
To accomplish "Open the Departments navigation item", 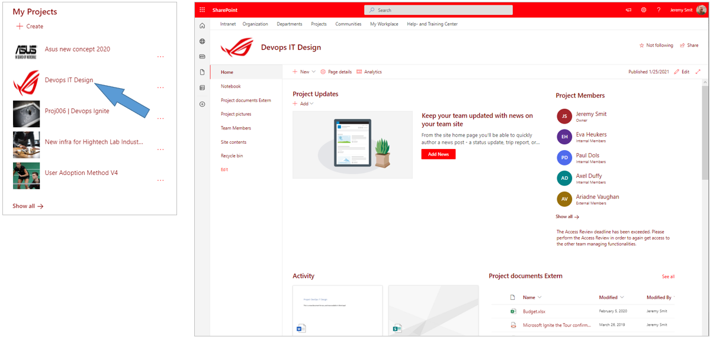I will click(x=290, y=24).
